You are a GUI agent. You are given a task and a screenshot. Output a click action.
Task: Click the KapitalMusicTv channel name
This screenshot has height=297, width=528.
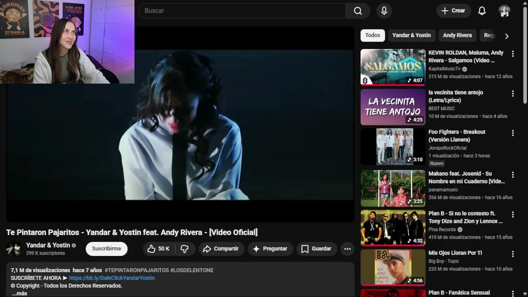click(x=444, y=69)
